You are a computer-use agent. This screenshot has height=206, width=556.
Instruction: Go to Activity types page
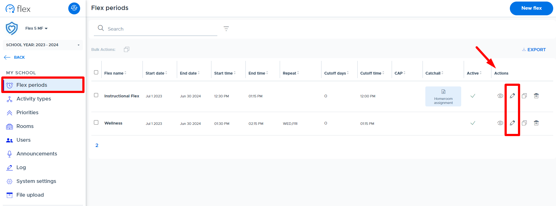point(34,99)
